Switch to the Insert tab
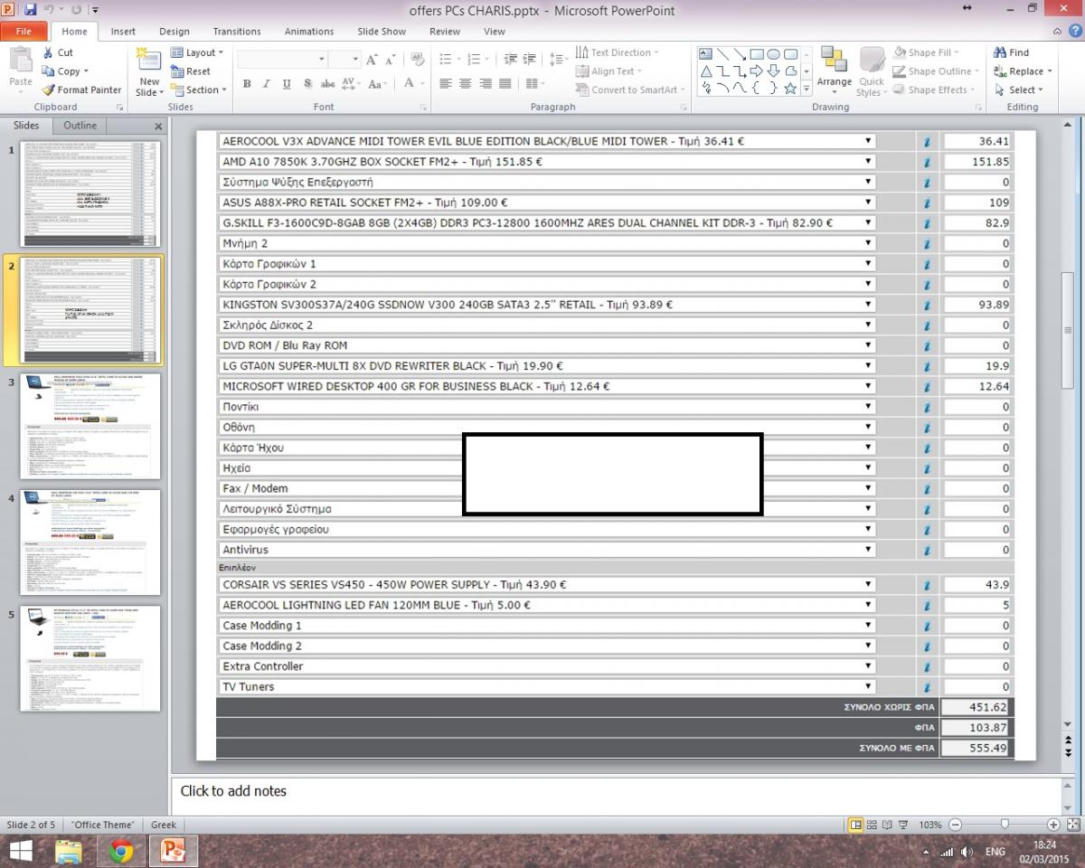The height and width of the screenshot is (868, 1085). point(123,31)
